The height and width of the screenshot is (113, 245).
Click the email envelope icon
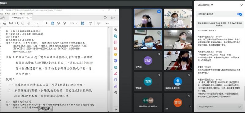click(11, 23)
